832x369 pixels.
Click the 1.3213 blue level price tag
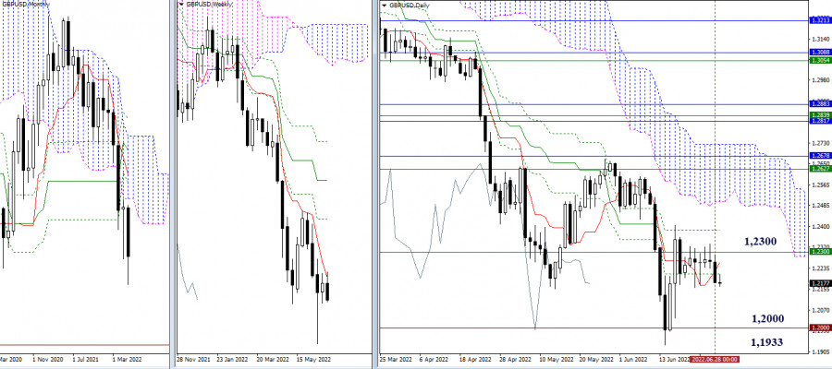click(821, 20)
